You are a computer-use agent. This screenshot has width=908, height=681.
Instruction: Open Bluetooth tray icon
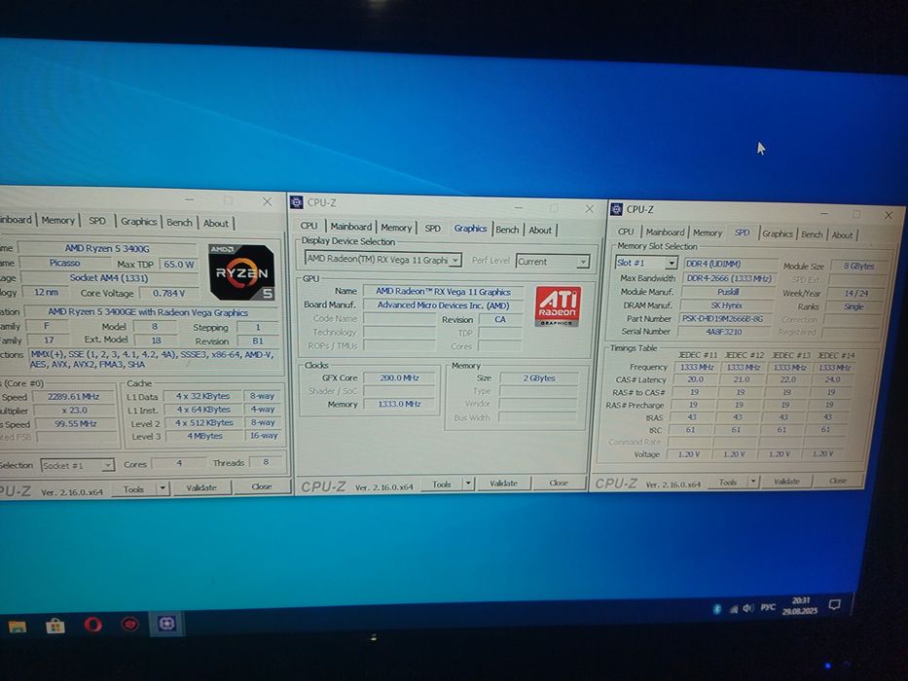tap(717, 609)
